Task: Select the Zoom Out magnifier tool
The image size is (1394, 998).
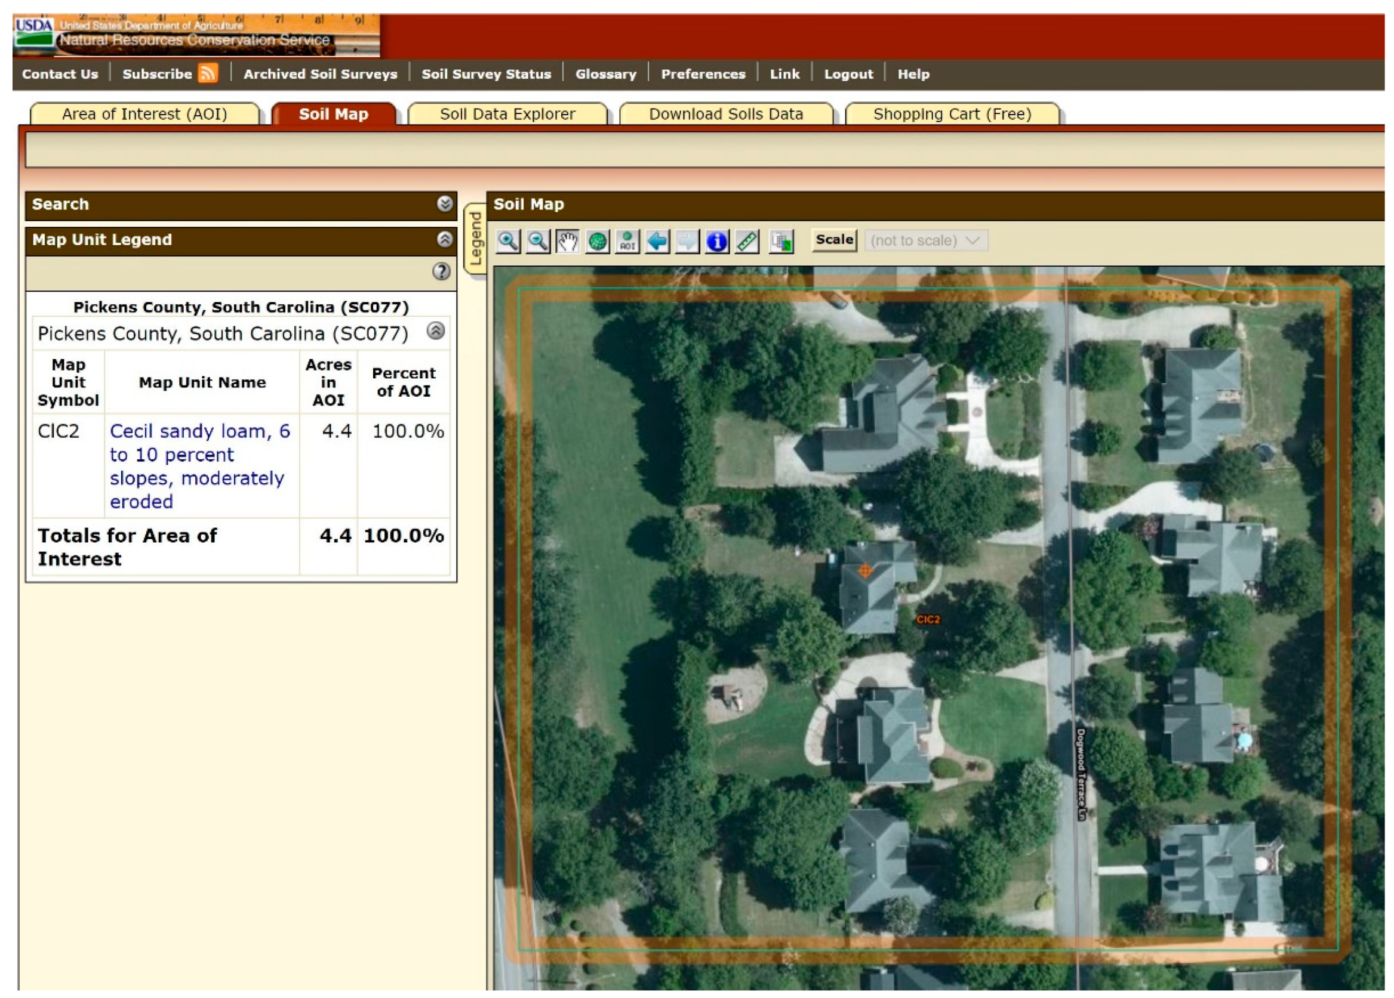Action: pos(538,242)
